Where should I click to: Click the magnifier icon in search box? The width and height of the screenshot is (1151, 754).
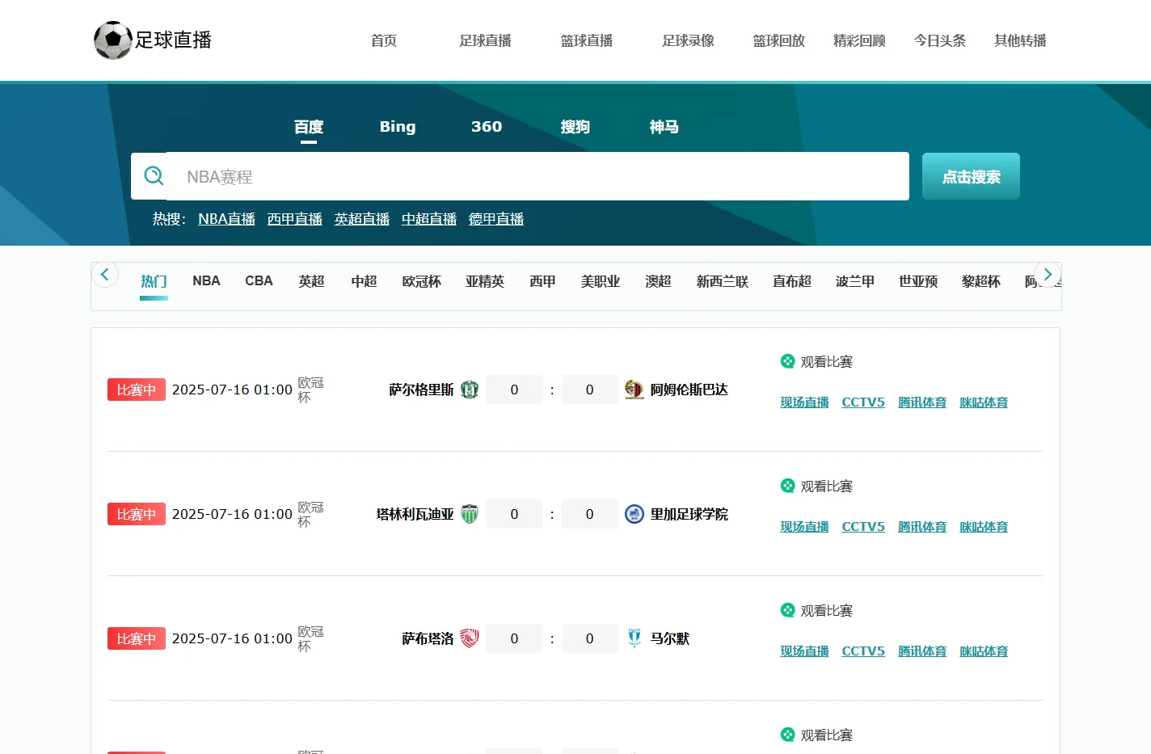pyautogui.click(x=154, y=175)
